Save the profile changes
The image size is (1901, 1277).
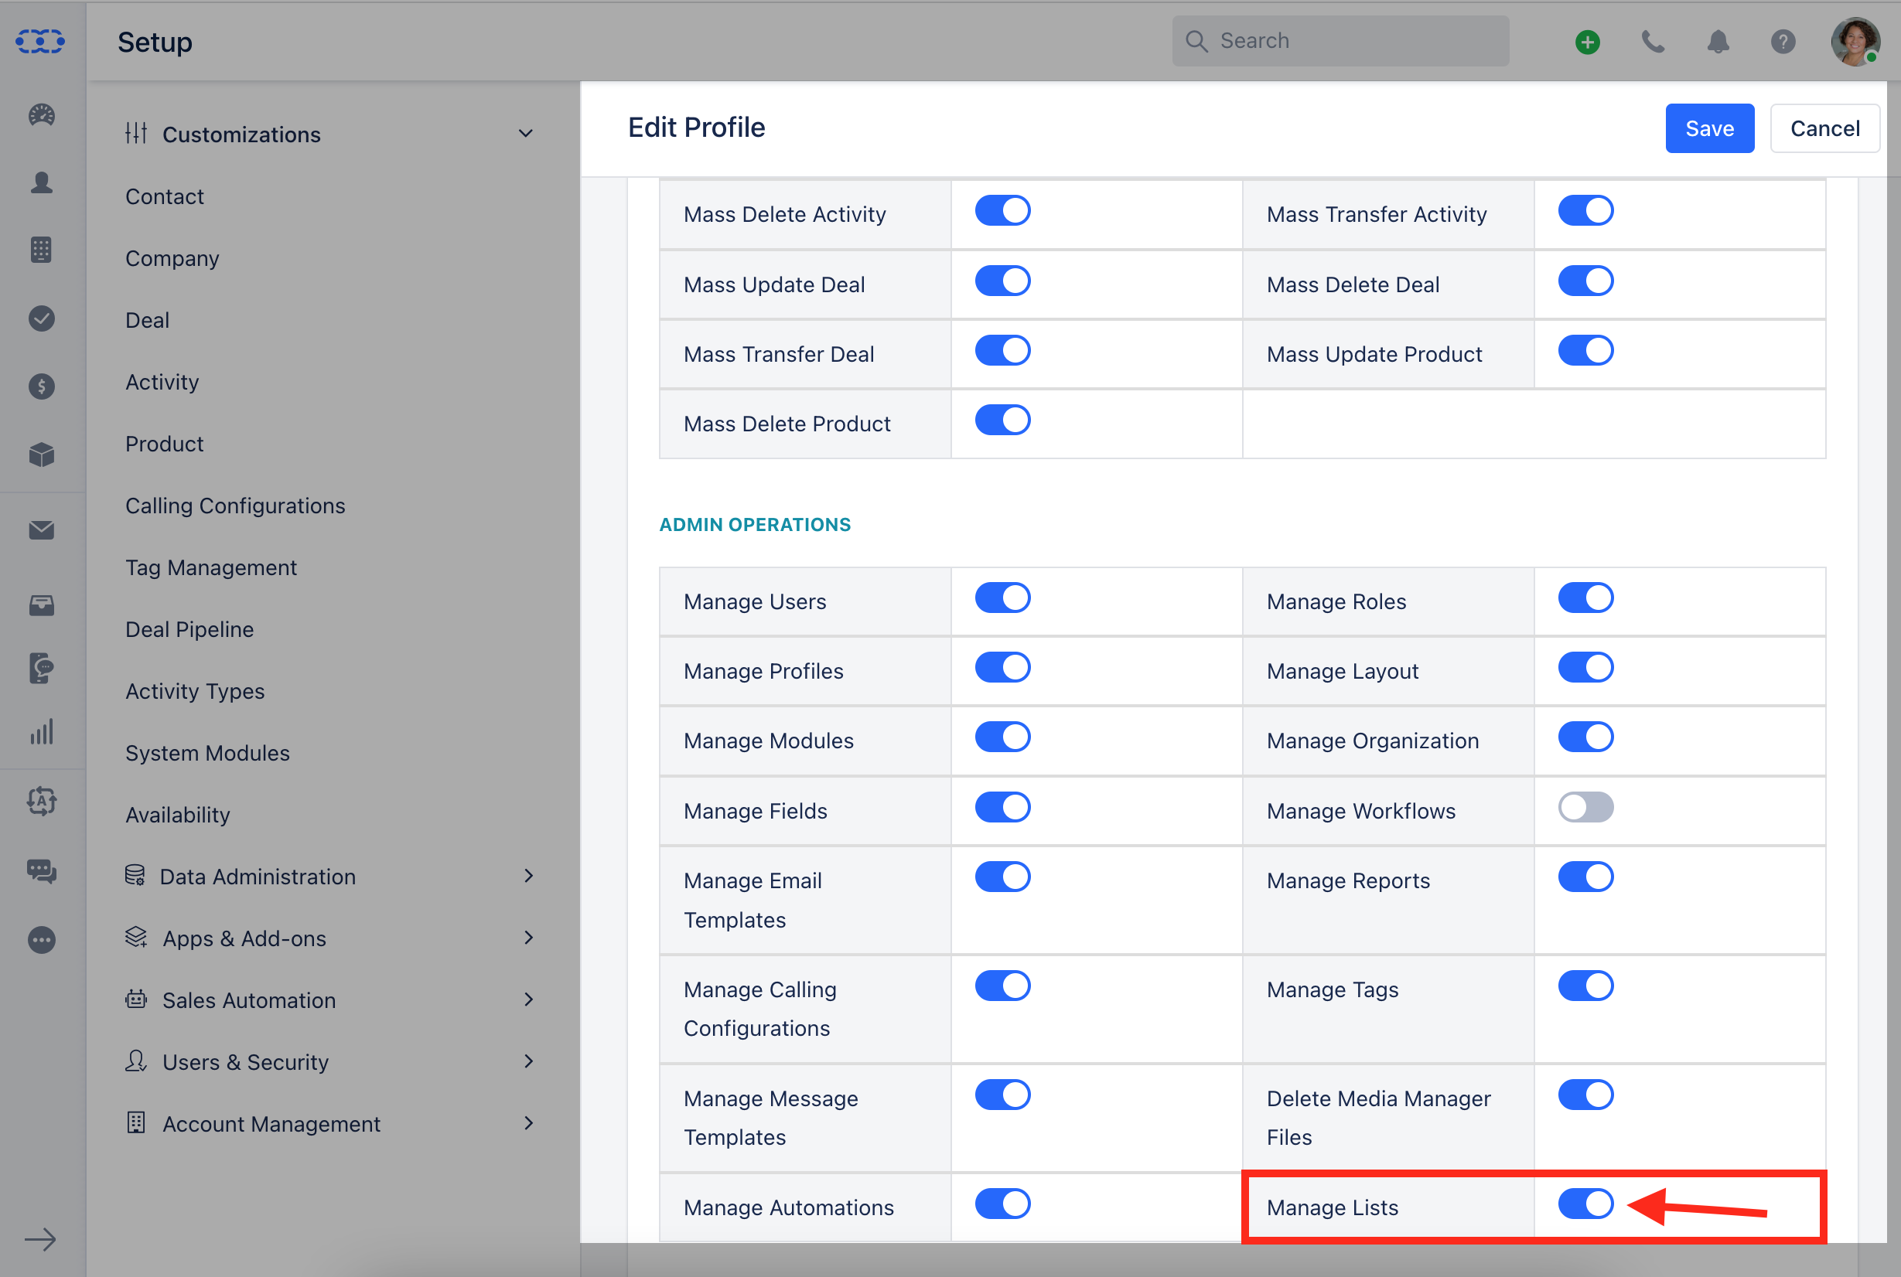[1709, 128]
